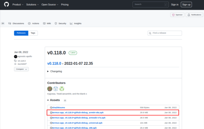Click the 558 Bytes size text
The width and height of the screenshot is (204, 129).
pos(145,108)
